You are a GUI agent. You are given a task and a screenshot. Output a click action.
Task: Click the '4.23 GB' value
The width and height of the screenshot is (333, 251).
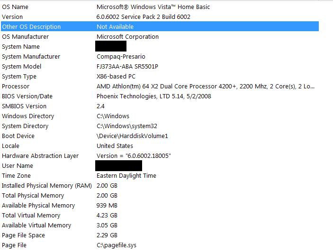tap(107, 216)
